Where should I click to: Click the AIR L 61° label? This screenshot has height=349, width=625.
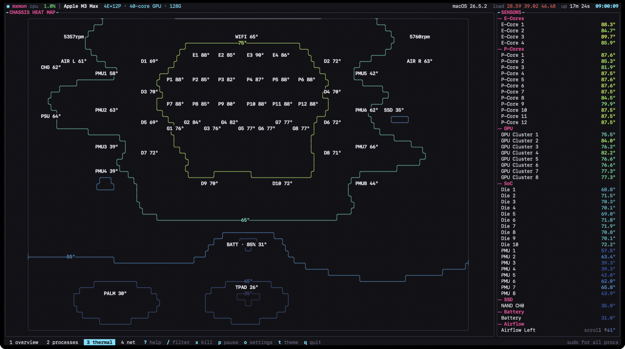(74, 61)
